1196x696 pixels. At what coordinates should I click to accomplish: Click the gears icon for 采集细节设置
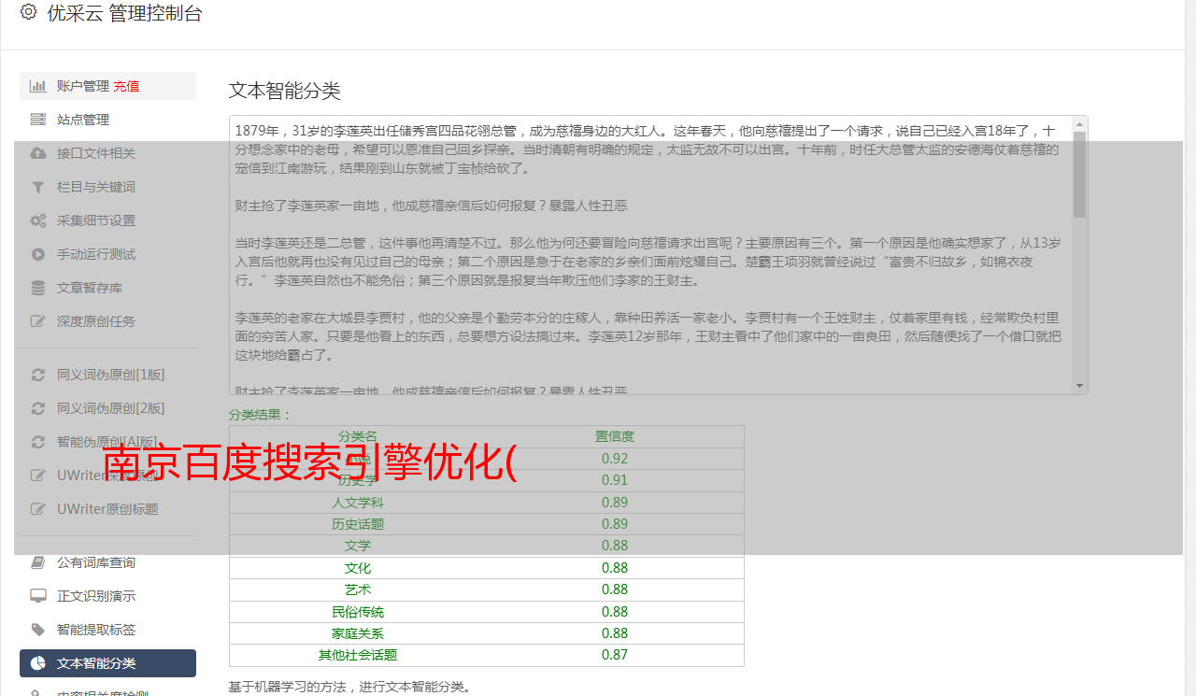[38, 220]
